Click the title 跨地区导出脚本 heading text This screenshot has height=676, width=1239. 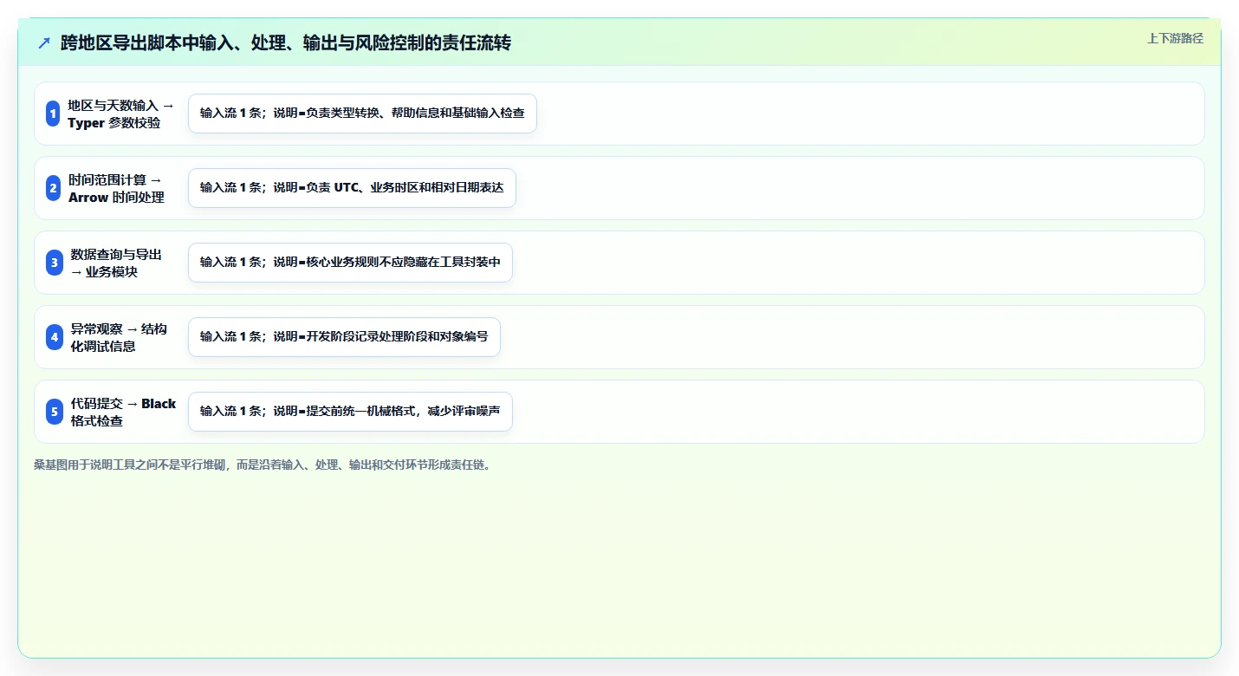(286, 42)
